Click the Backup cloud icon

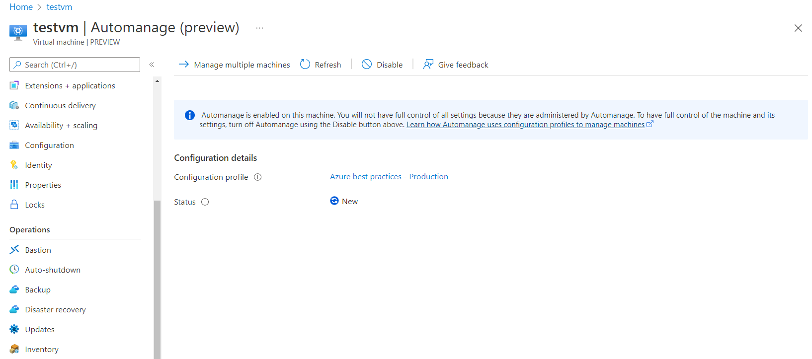coord(14,289)
